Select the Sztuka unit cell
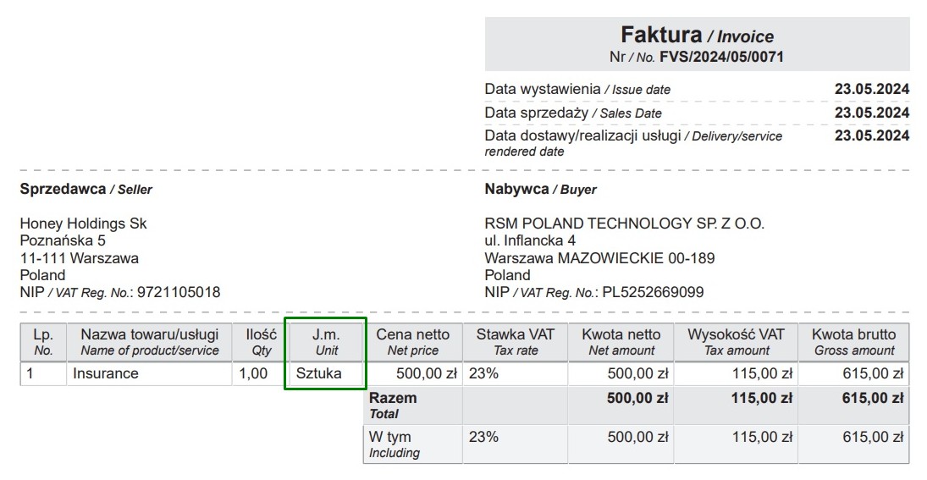The image size is (927, 480). pyautogui.click(x=319, y=373)
